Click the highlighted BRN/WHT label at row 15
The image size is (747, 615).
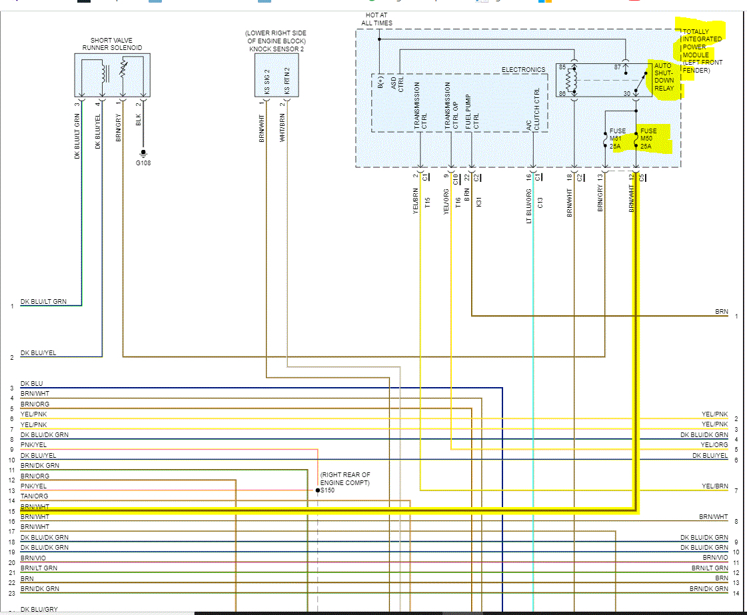click(35, 507)
